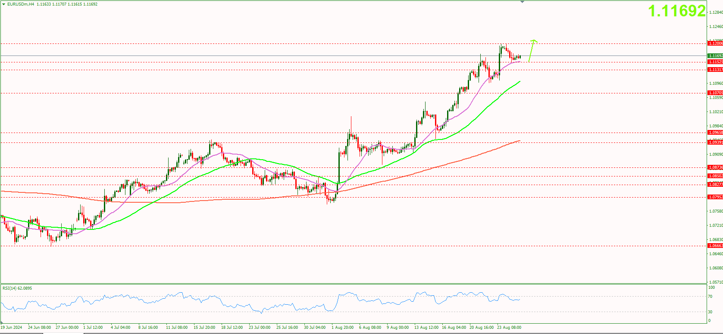The height and width of the screenshot is (334, 723).
Task: Click the 1.12840 price scale value
Action: click(x=716, y=12)
